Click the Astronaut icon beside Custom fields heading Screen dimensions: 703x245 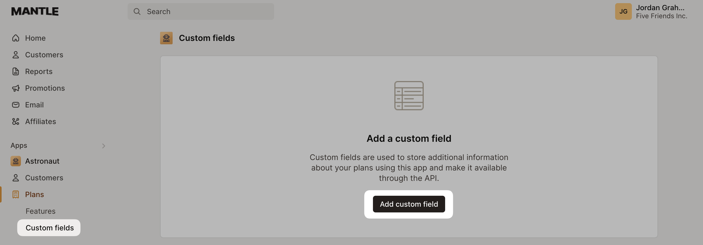click(x=166, y=38)
